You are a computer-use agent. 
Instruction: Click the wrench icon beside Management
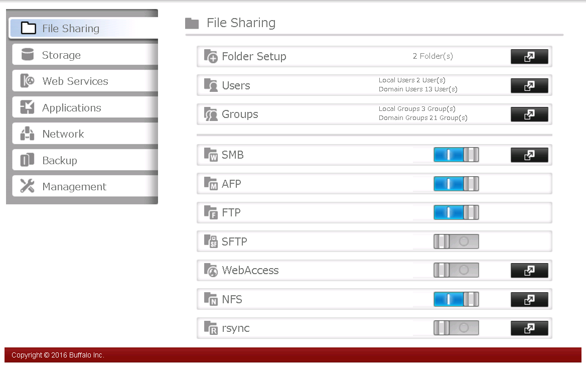click(x=27, y=186)
